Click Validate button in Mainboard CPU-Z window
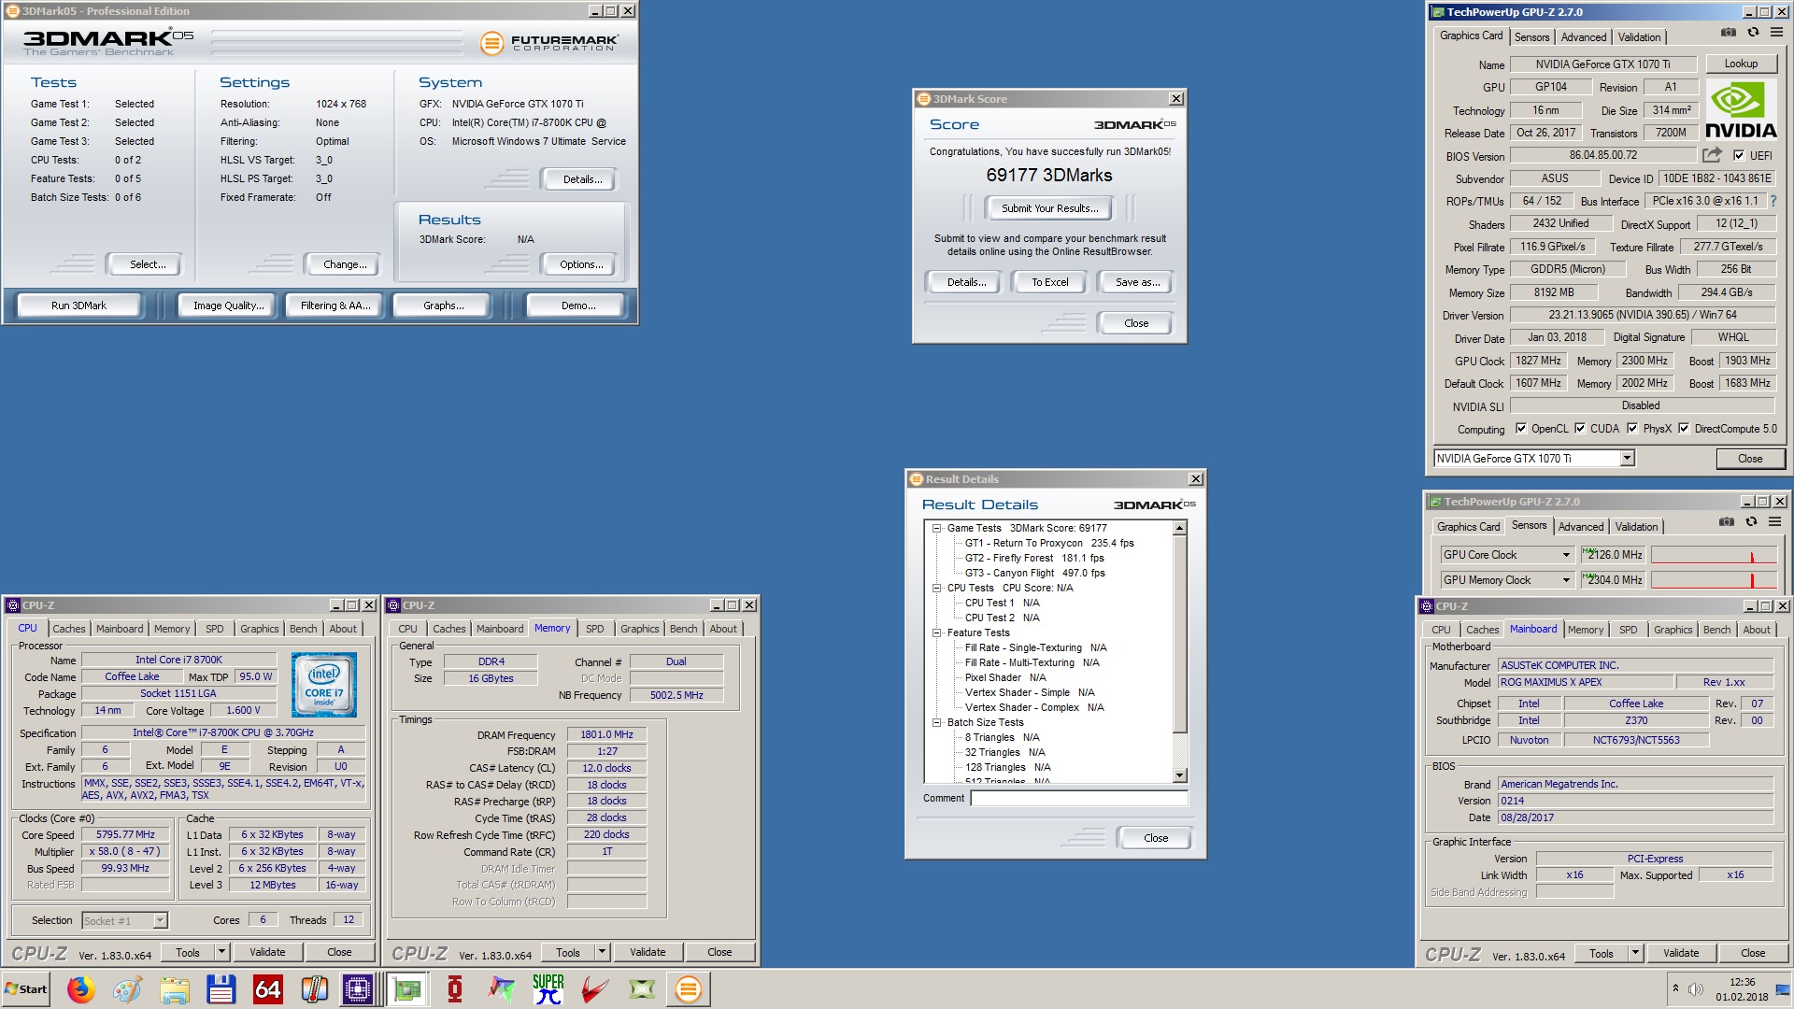The height and width of the screenshot is (1009, 1794). click(1681, 953)
